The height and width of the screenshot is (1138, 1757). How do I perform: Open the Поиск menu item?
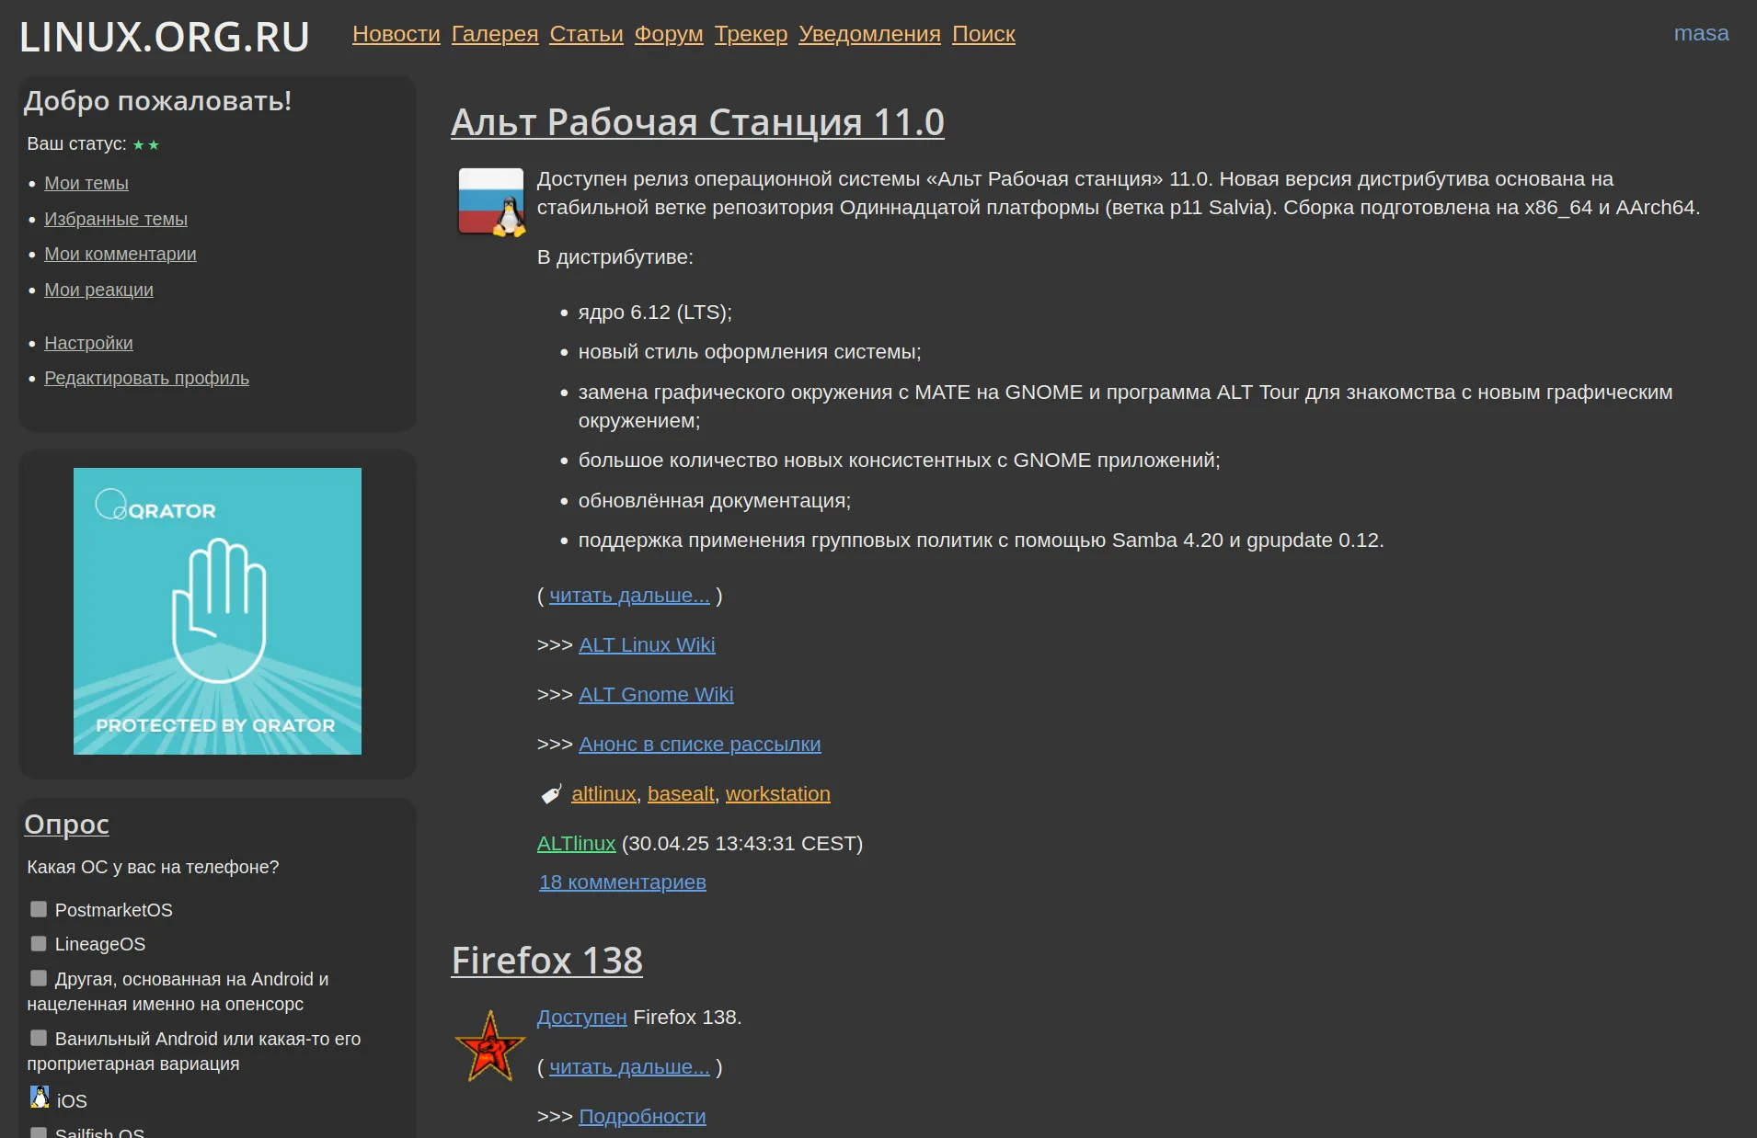[983, 34]
